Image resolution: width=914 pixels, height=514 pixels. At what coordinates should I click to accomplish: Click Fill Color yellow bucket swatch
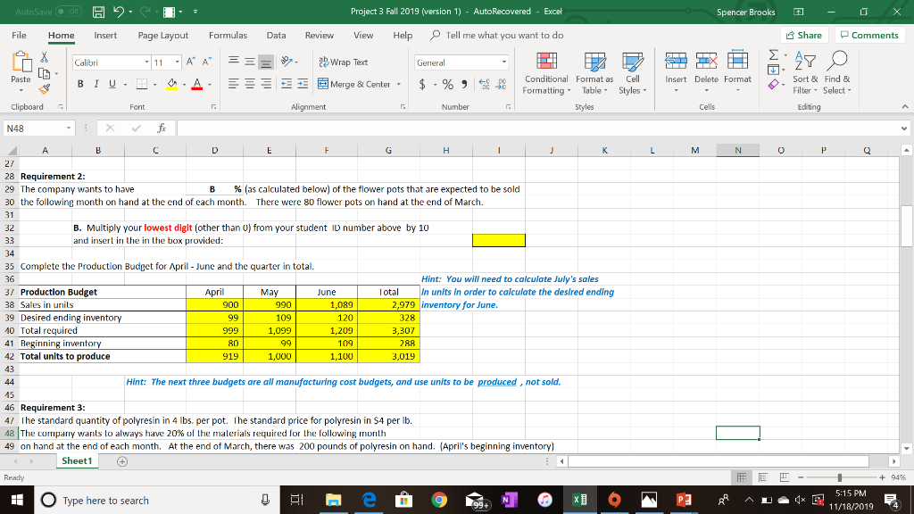coord(172,84)
